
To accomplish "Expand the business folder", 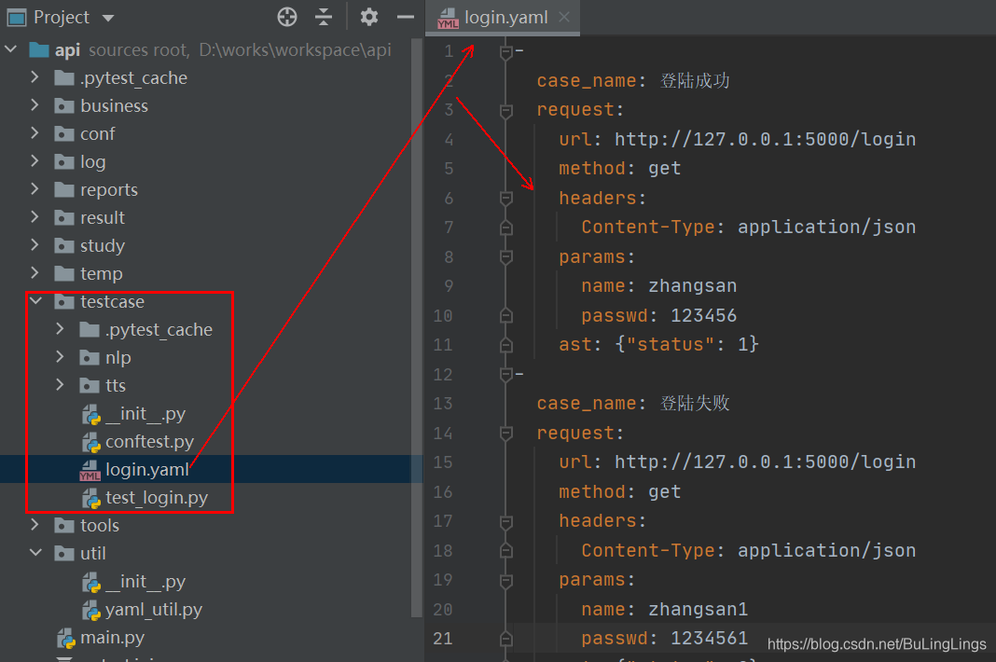I will tap(35, 105).
